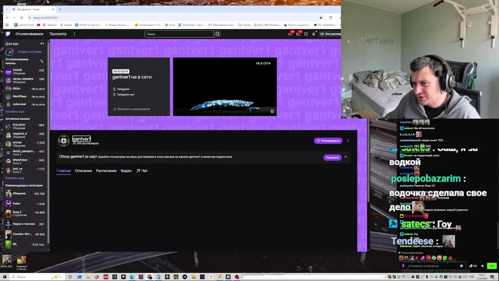Send message with the Чат button

[492, 266]
